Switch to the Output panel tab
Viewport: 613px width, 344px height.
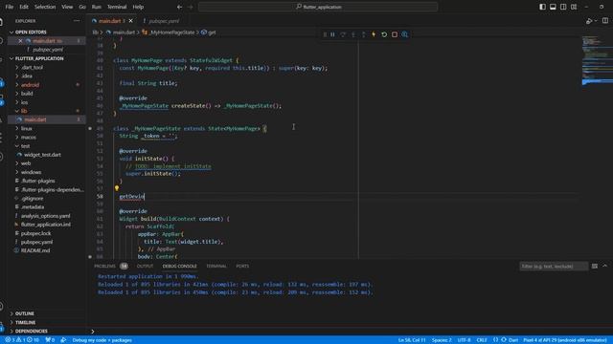point(145,266)
